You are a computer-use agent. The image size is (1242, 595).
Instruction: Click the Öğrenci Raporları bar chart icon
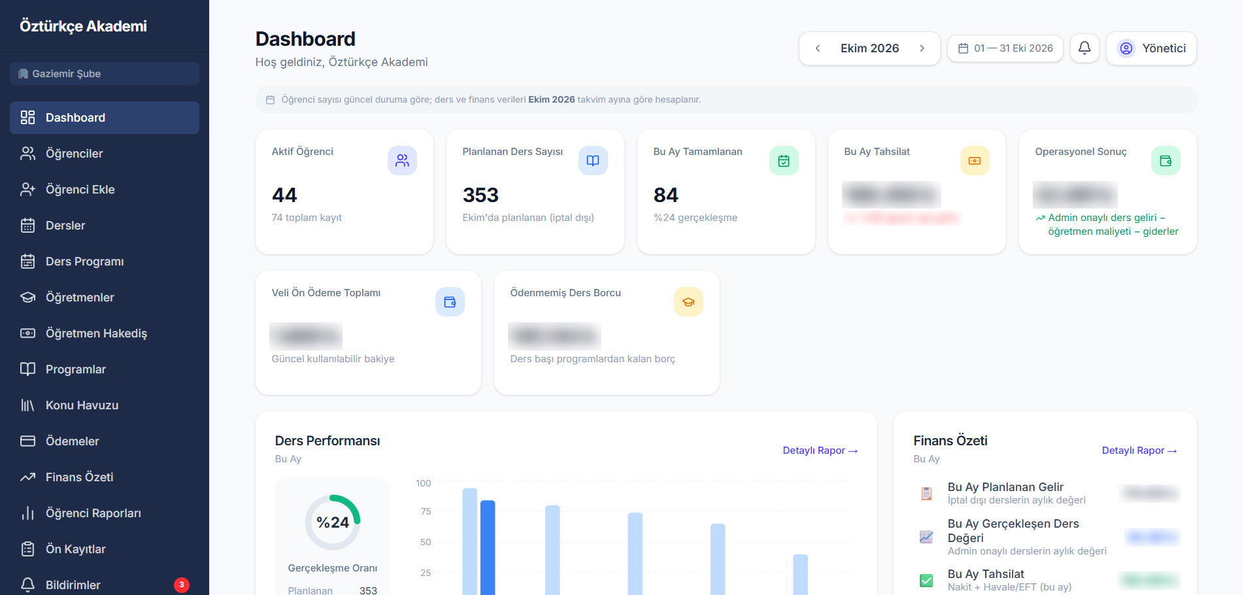pos(27,513)
